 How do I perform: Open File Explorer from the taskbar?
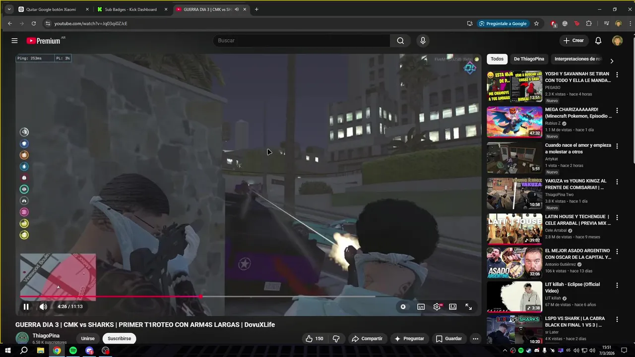pyautogui.click(x=41, y=351)
